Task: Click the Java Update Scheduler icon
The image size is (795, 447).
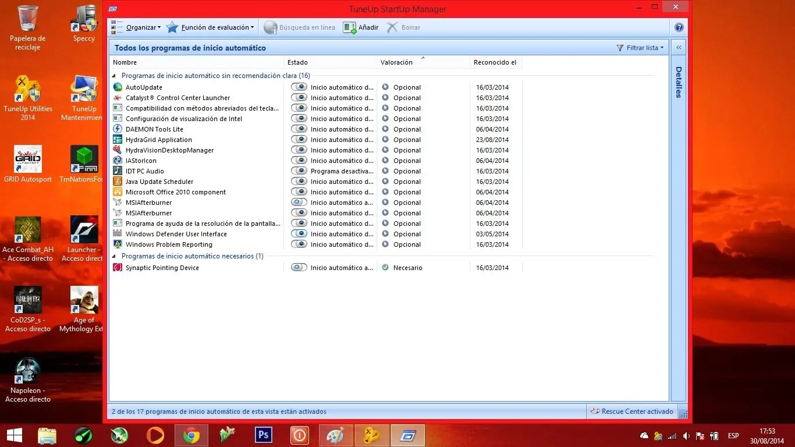Action: coord(118,182)
